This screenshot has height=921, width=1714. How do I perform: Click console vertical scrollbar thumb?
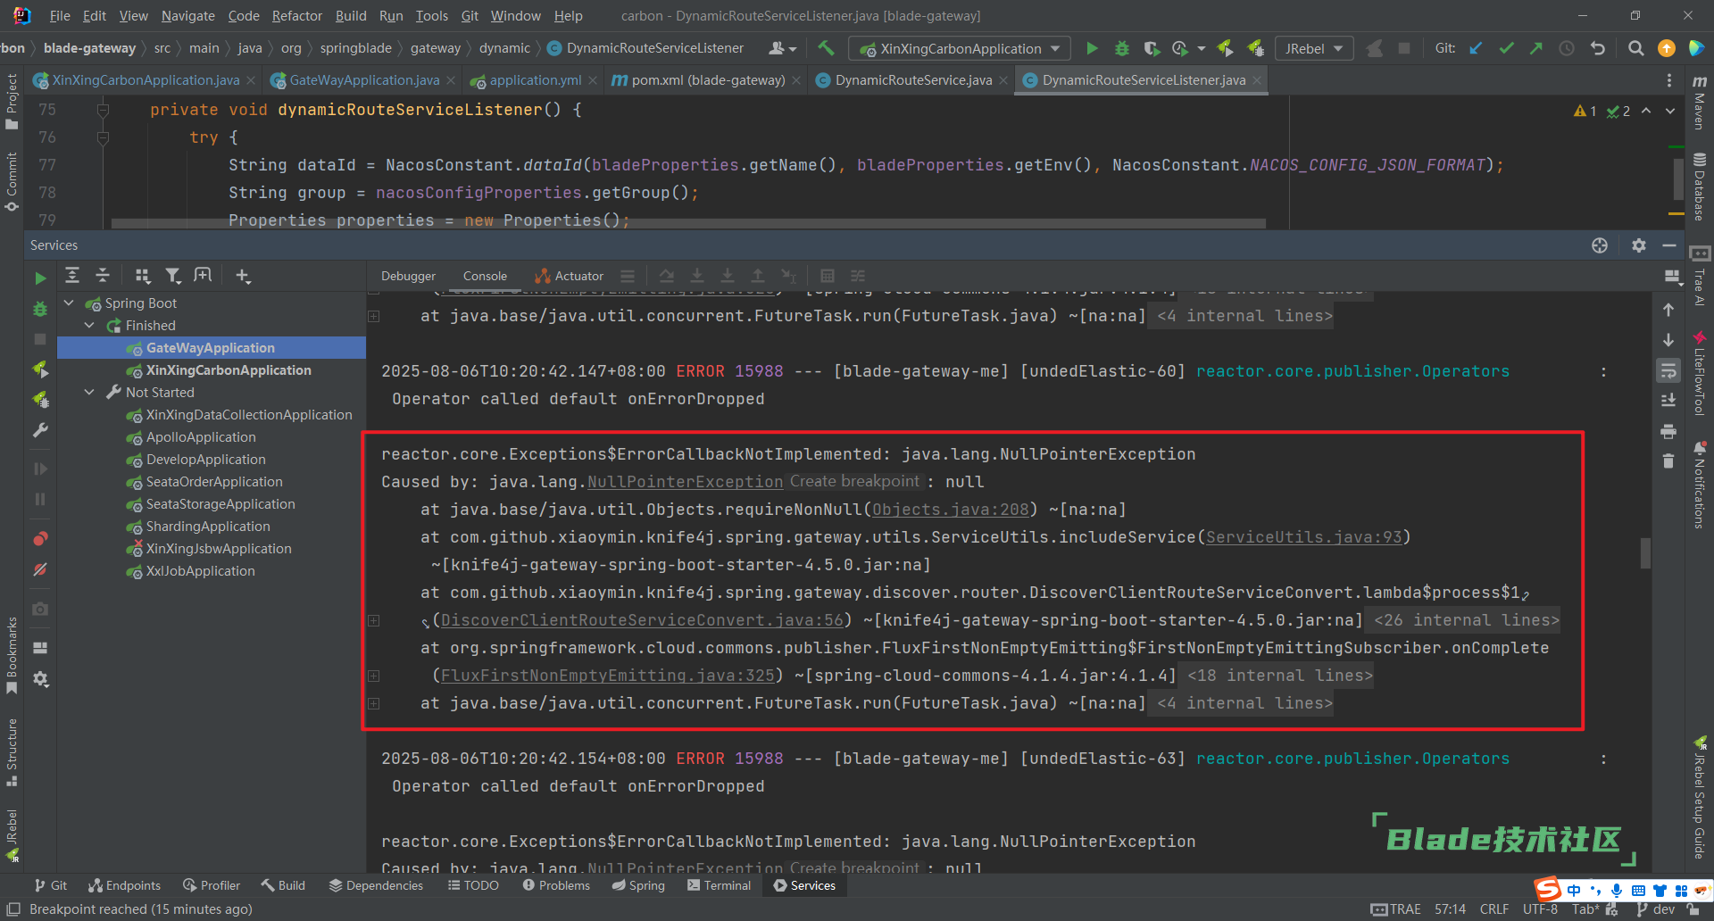pyautogui.click(x=1645, y=553)
